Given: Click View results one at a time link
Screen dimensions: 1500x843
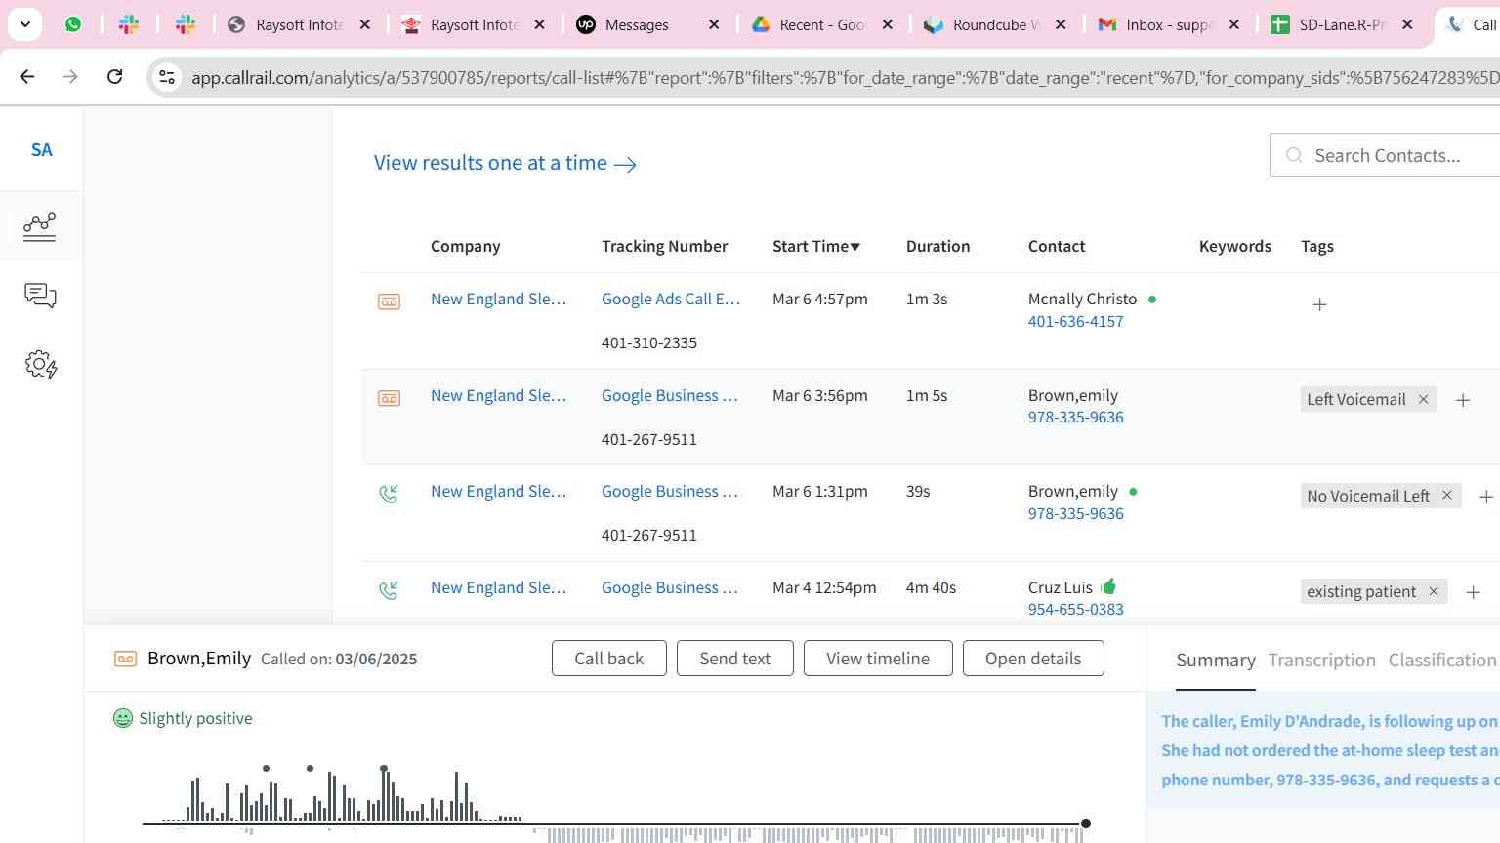Looking at the screenshot, I should [x=505, y=163].
